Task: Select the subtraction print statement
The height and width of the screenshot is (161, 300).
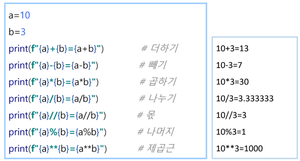Action: pyautogui.click(x=54, y=65)
